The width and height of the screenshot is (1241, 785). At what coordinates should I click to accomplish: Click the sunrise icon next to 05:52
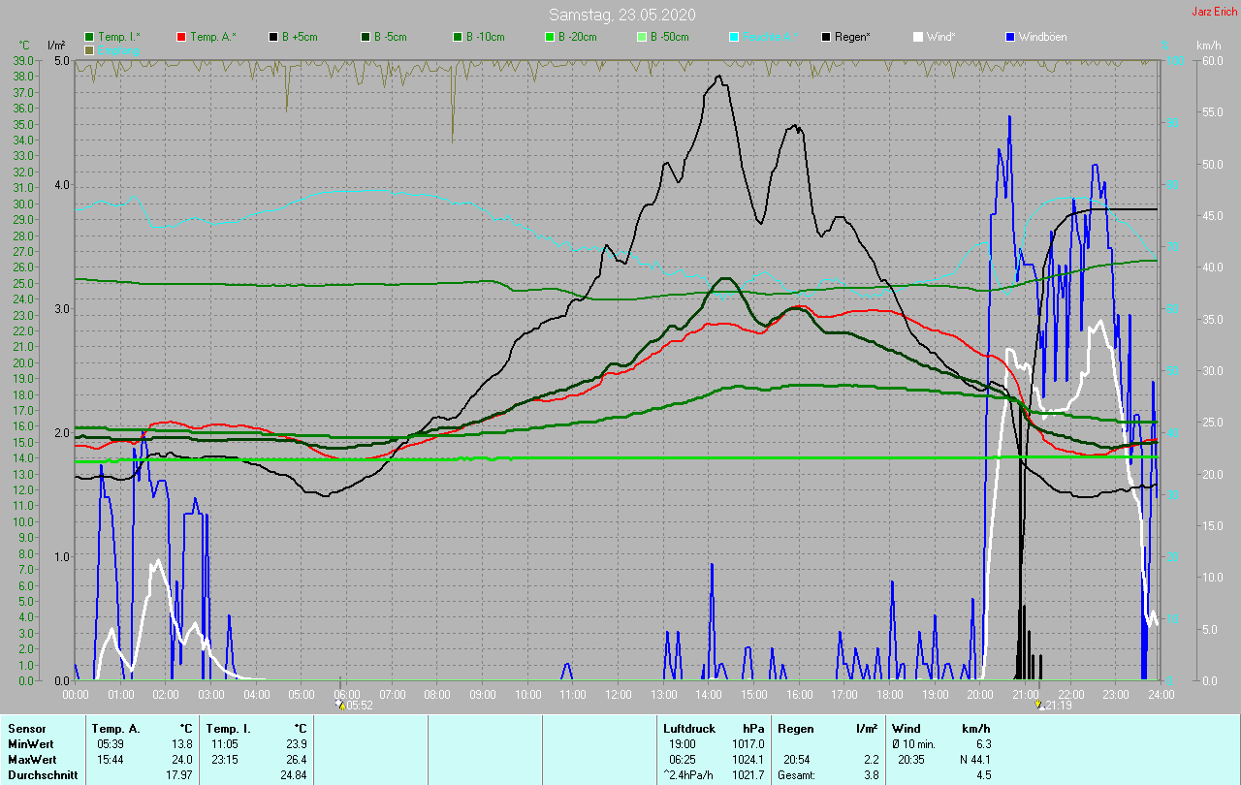pos(339,706)
